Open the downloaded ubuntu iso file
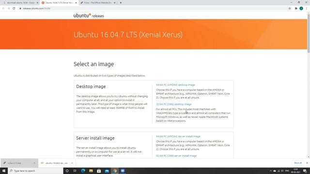310x174 pixels. [54, 163]
